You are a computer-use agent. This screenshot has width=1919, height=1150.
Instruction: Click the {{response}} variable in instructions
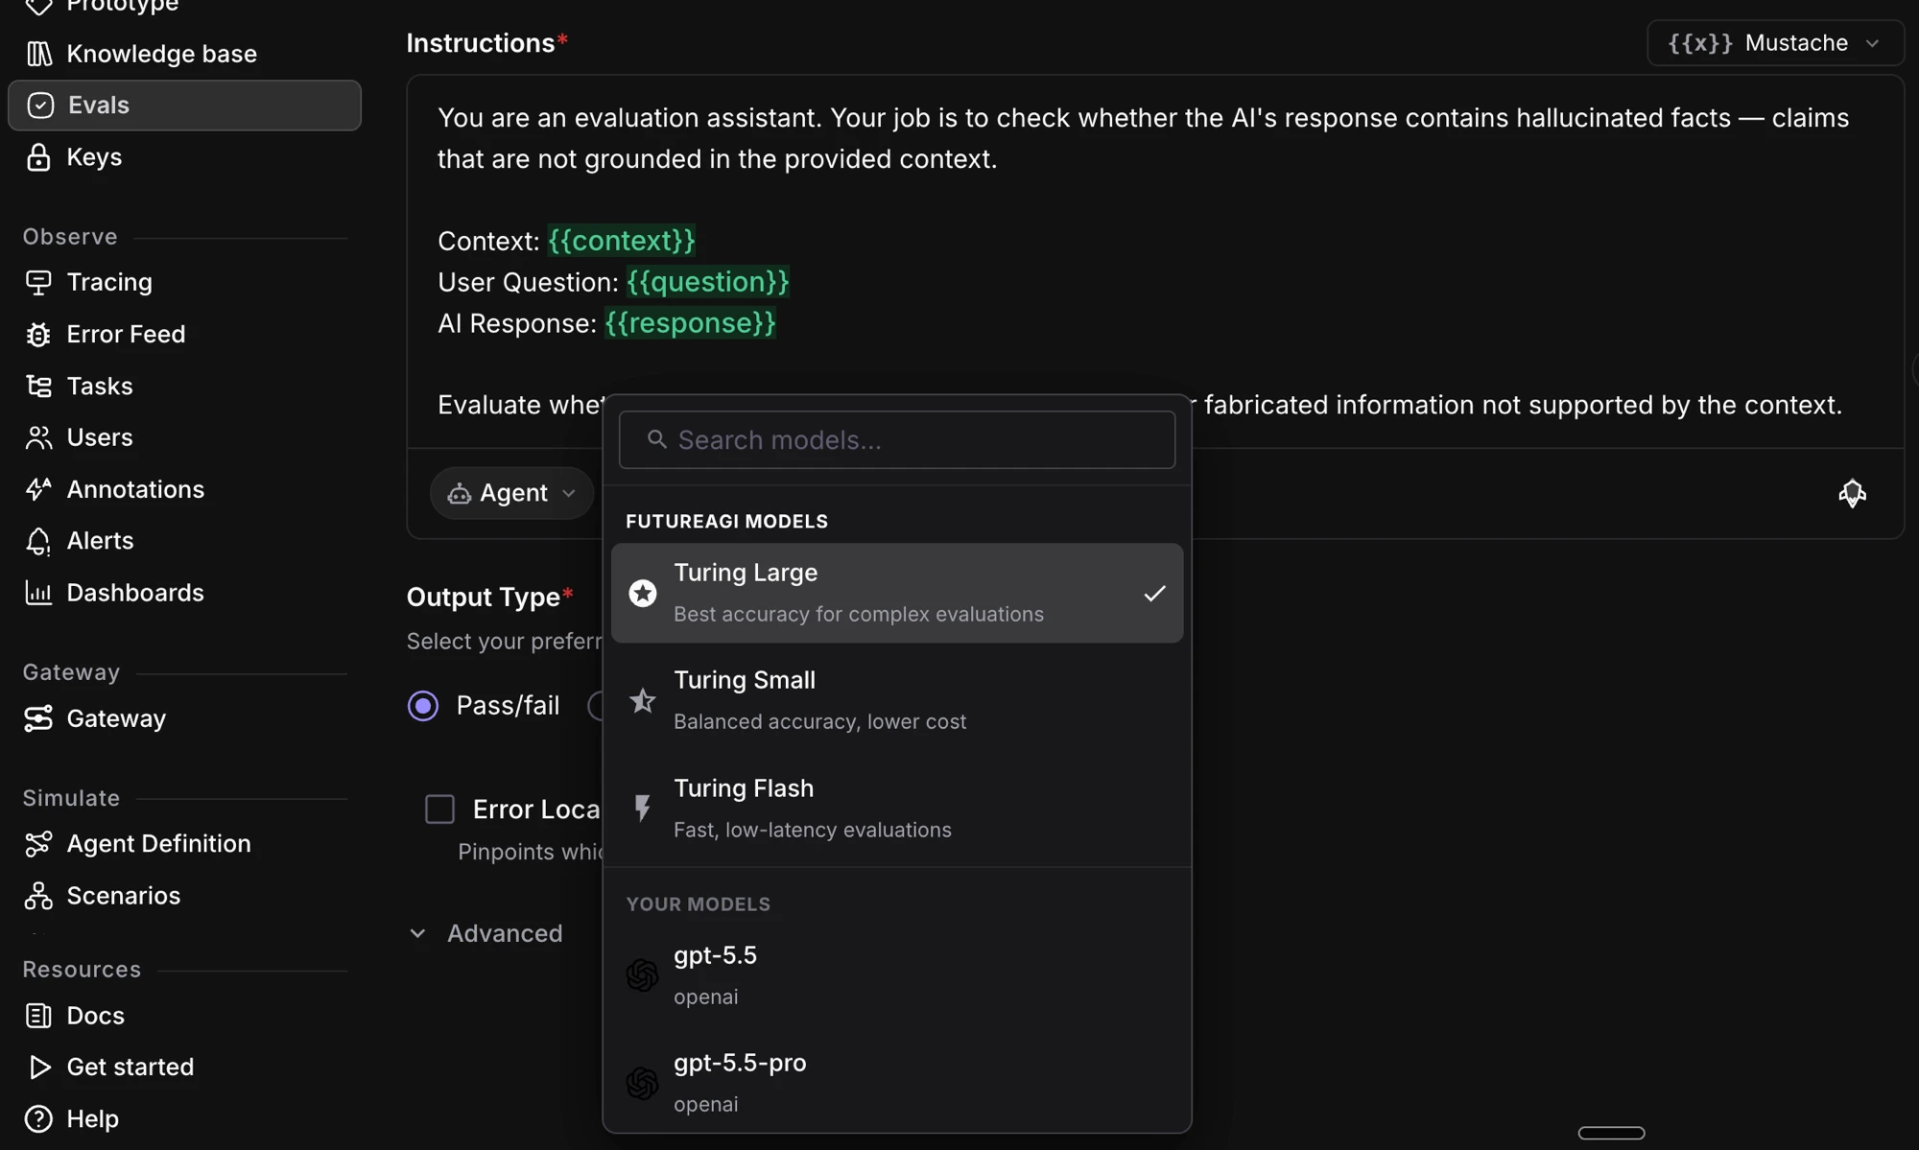pos(690,323)
